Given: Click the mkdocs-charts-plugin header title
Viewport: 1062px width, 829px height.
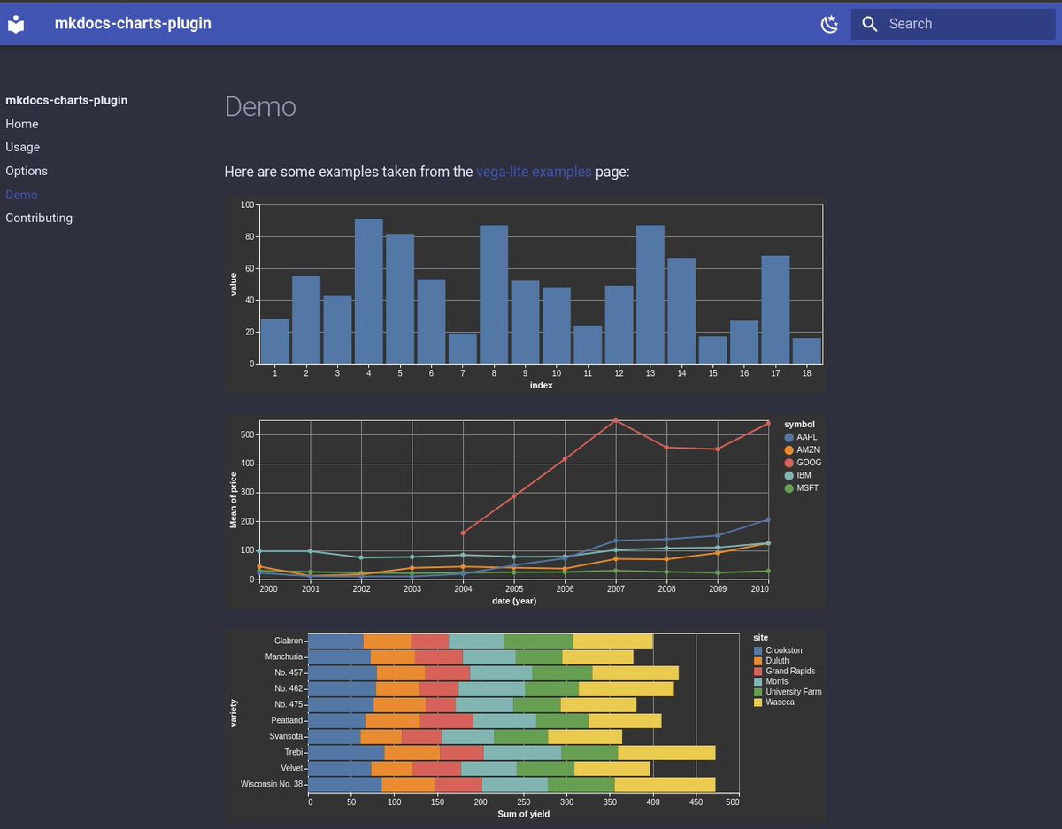Looking at the screenshot, I should pyautogui.click(x=133, y=23).
